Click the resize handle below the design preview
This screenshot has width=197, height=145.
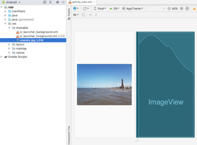(x=137, y=140)
